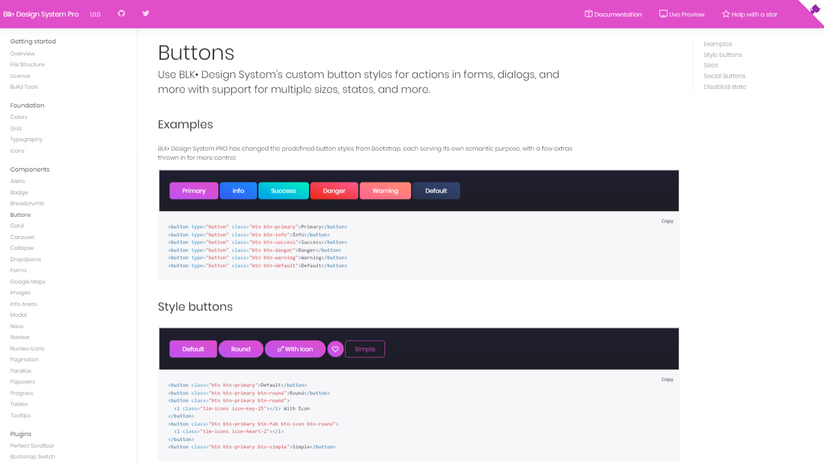The height and width of the screenshot is (463, 824).
Task: Select Buttons in the sidebar
Action: pos(21,215)
